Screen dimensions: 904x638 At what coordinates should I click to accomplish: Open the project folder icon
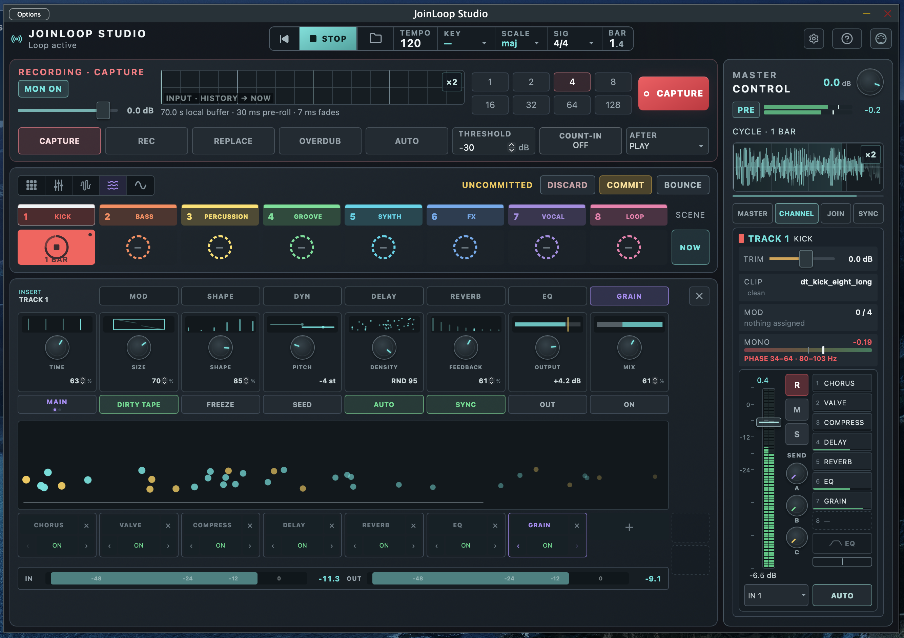(375, 39)
